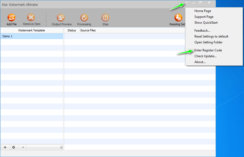Click the Add File toolbar icon

11,18
